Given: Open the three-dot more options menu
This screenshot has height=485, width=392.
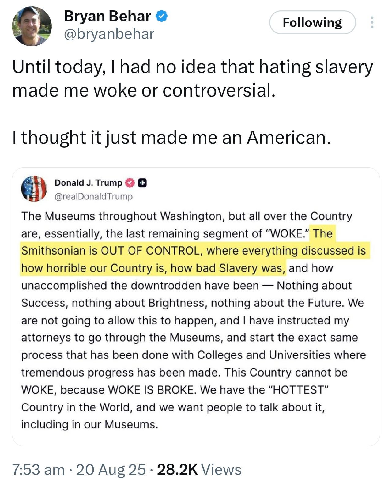Looking at the screenshot, I should 372,22.
